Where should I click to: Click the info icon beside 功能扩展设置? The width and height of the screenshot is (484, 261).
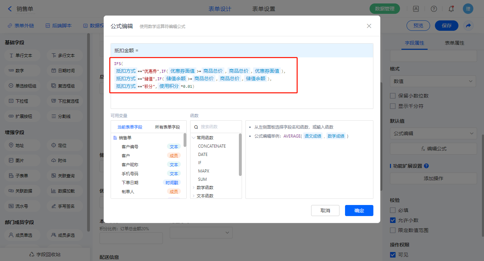(426, 166)
